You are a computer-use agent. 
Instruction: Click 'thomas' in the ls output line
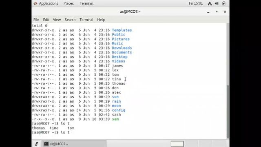(x=38, y=128)
